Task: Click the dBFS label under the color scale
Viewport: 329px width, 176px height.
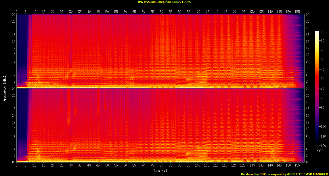Action: [320, 151]
